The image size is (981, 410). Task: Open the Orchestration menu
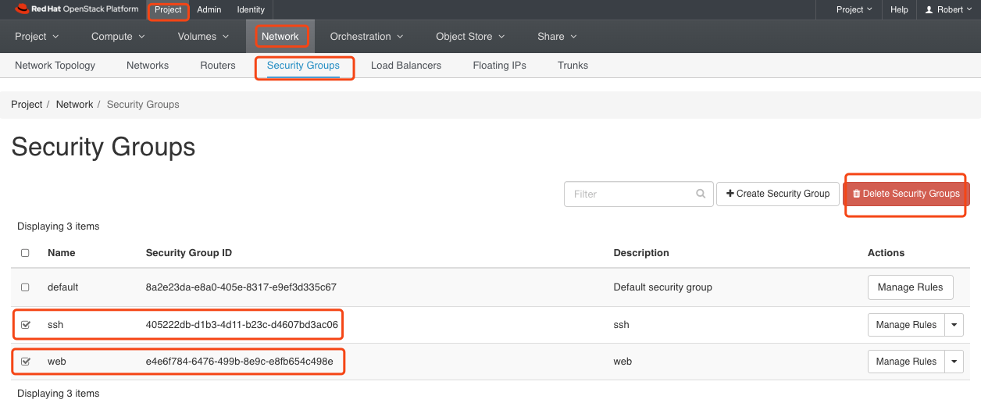point(366,37)
